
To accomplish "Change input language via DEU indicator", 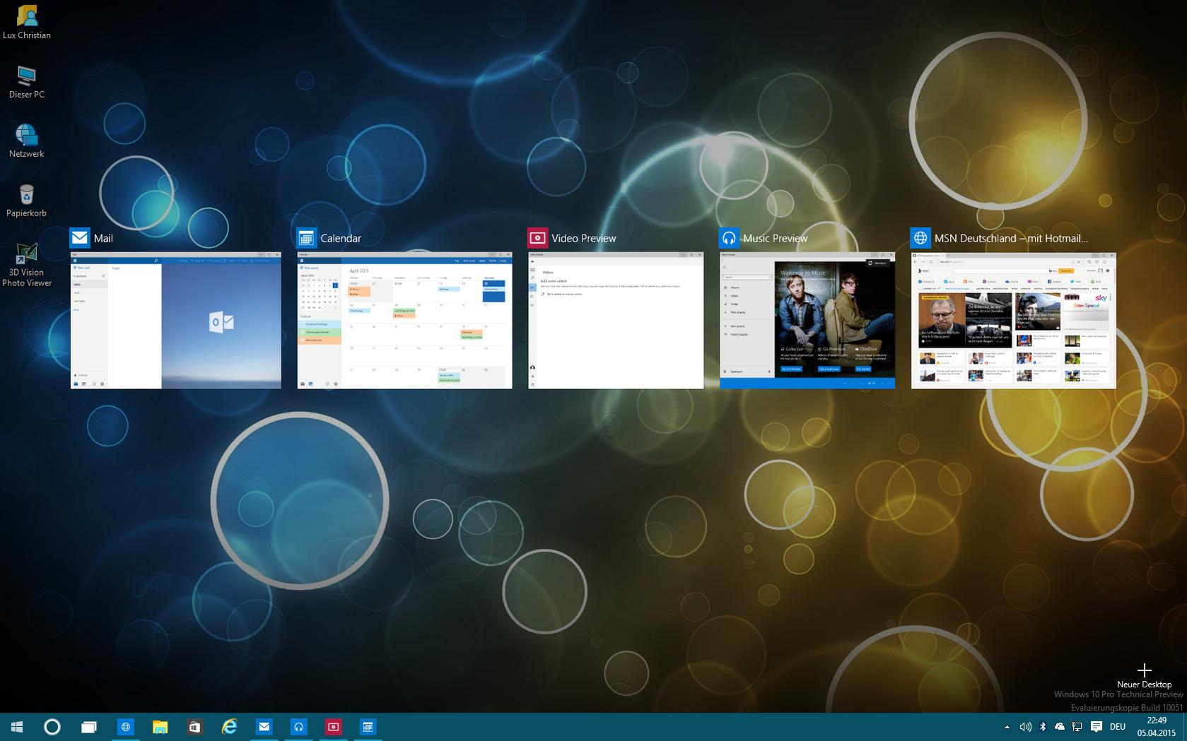I will pyautogui.click(x=1118, y=727).
